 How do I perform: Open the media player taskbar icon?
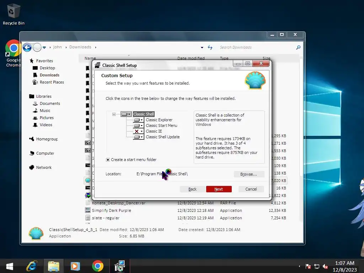click(75, 266)
